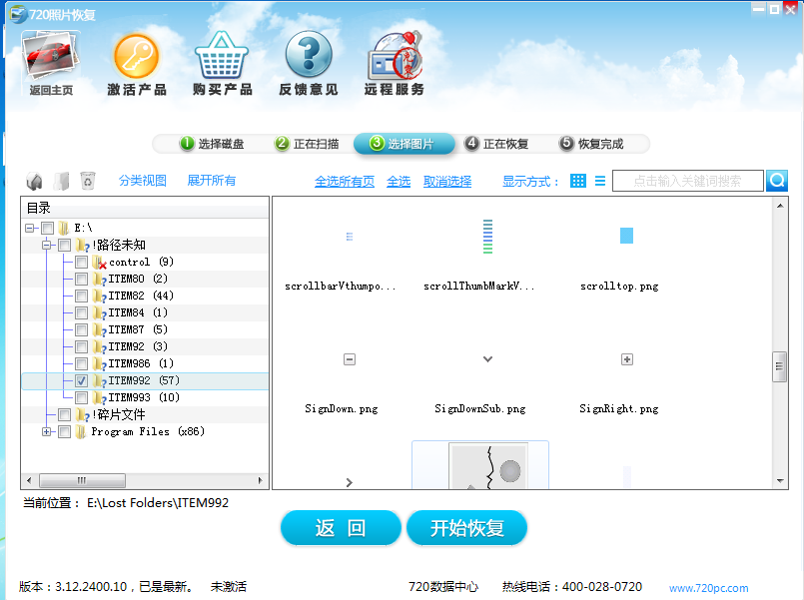Image resolution: width=804 pixels, height=600 pixels.
Task: Click the E:\ drive folder icon
Action: [64, 228]
